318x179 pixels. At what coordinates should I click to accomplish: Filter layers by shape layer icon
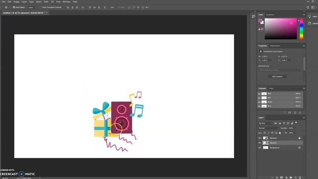coord(288,123)
